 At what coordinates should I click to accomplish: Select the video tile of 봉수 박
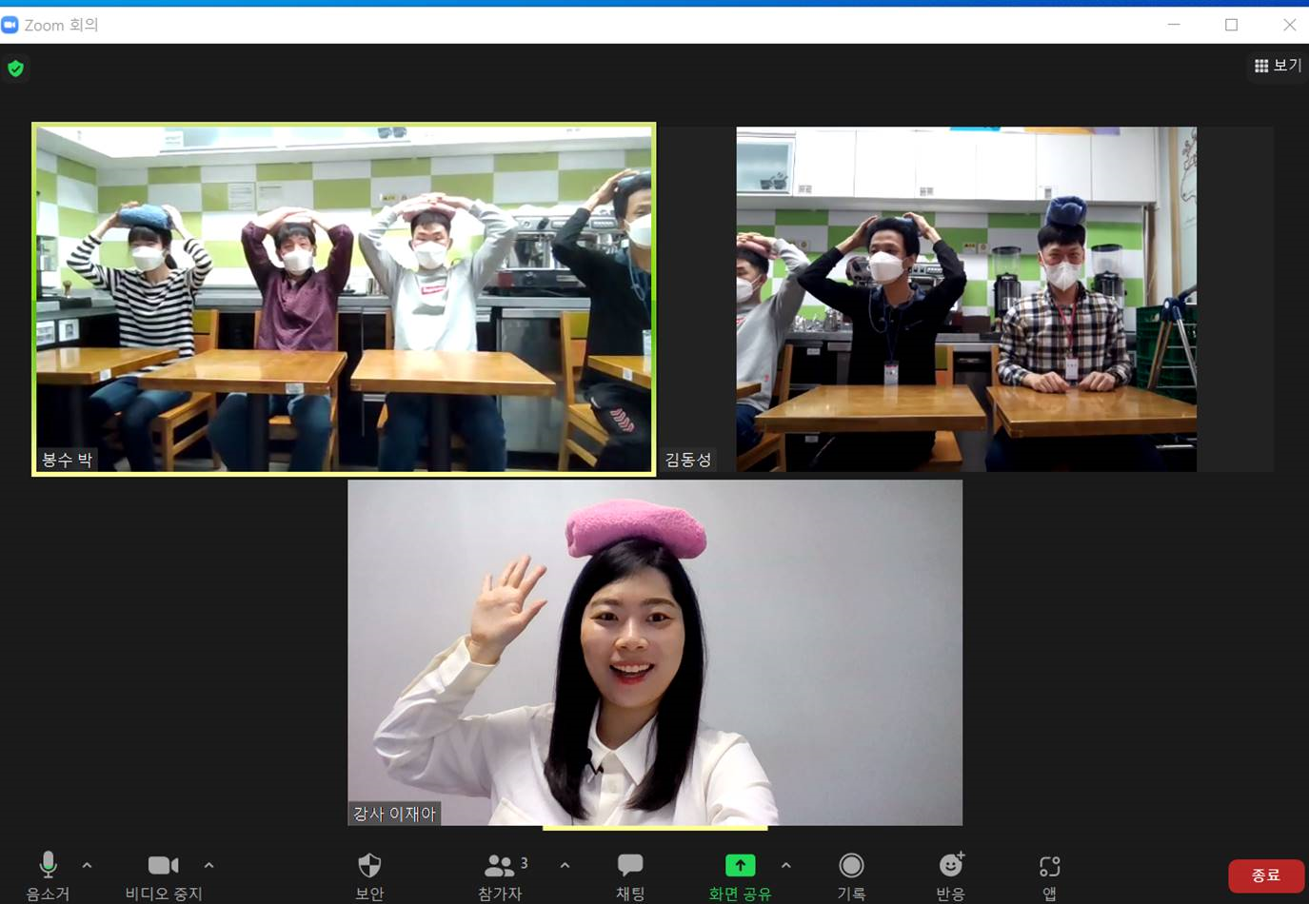344,299
